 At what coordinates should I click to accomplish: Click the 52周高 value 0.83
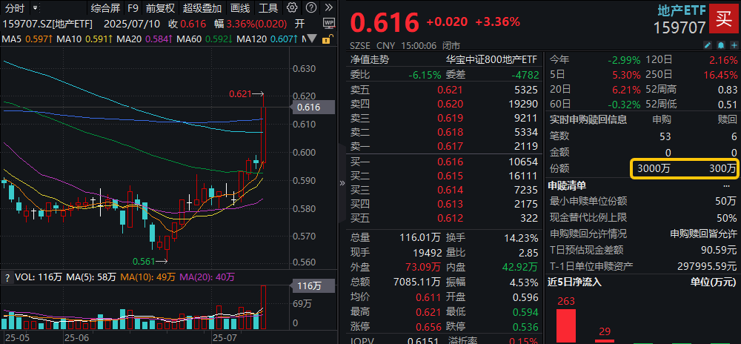tap(728, 90)
